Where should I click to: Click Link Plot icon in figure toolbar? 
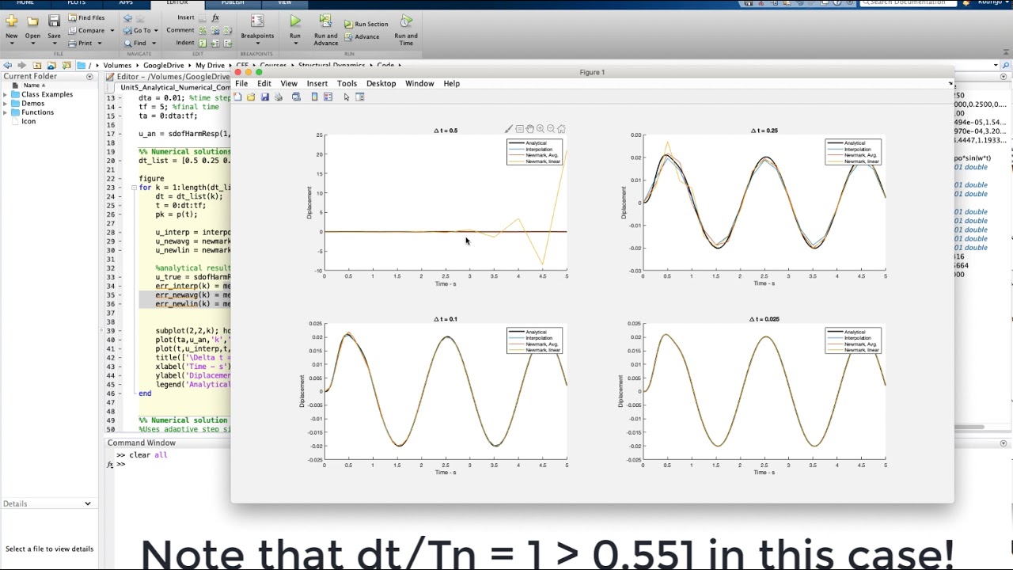coord(296,97)
